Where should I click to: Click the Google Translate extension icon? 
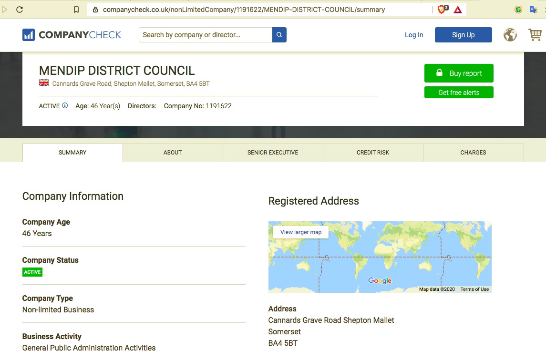click(x=534, y=10)
